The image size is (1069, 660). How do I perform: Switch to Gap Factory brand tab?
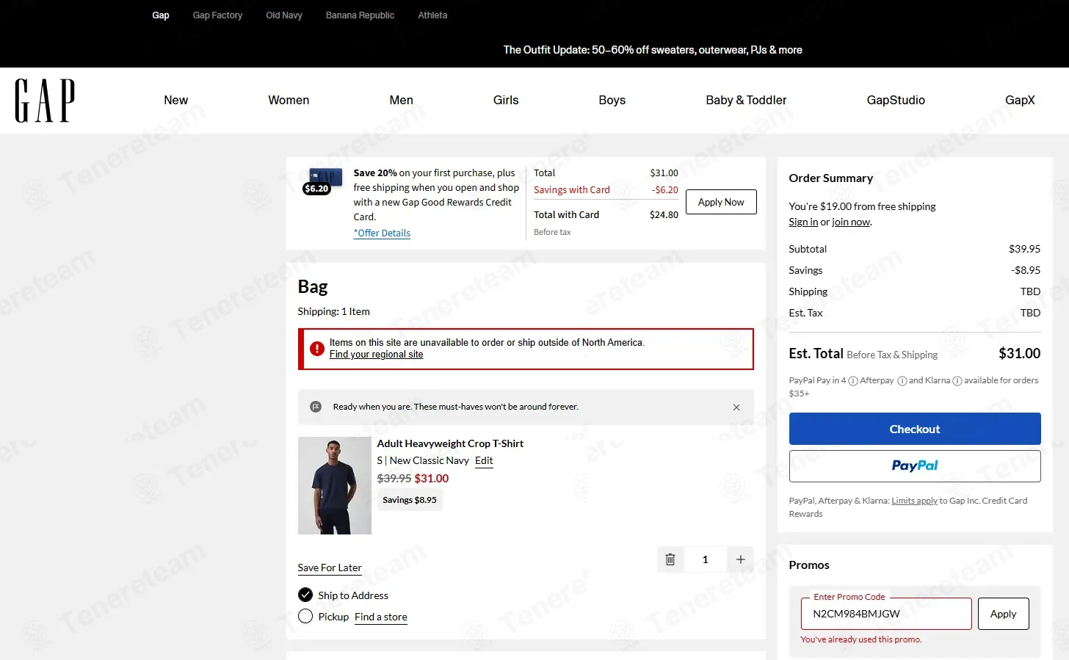217,15
